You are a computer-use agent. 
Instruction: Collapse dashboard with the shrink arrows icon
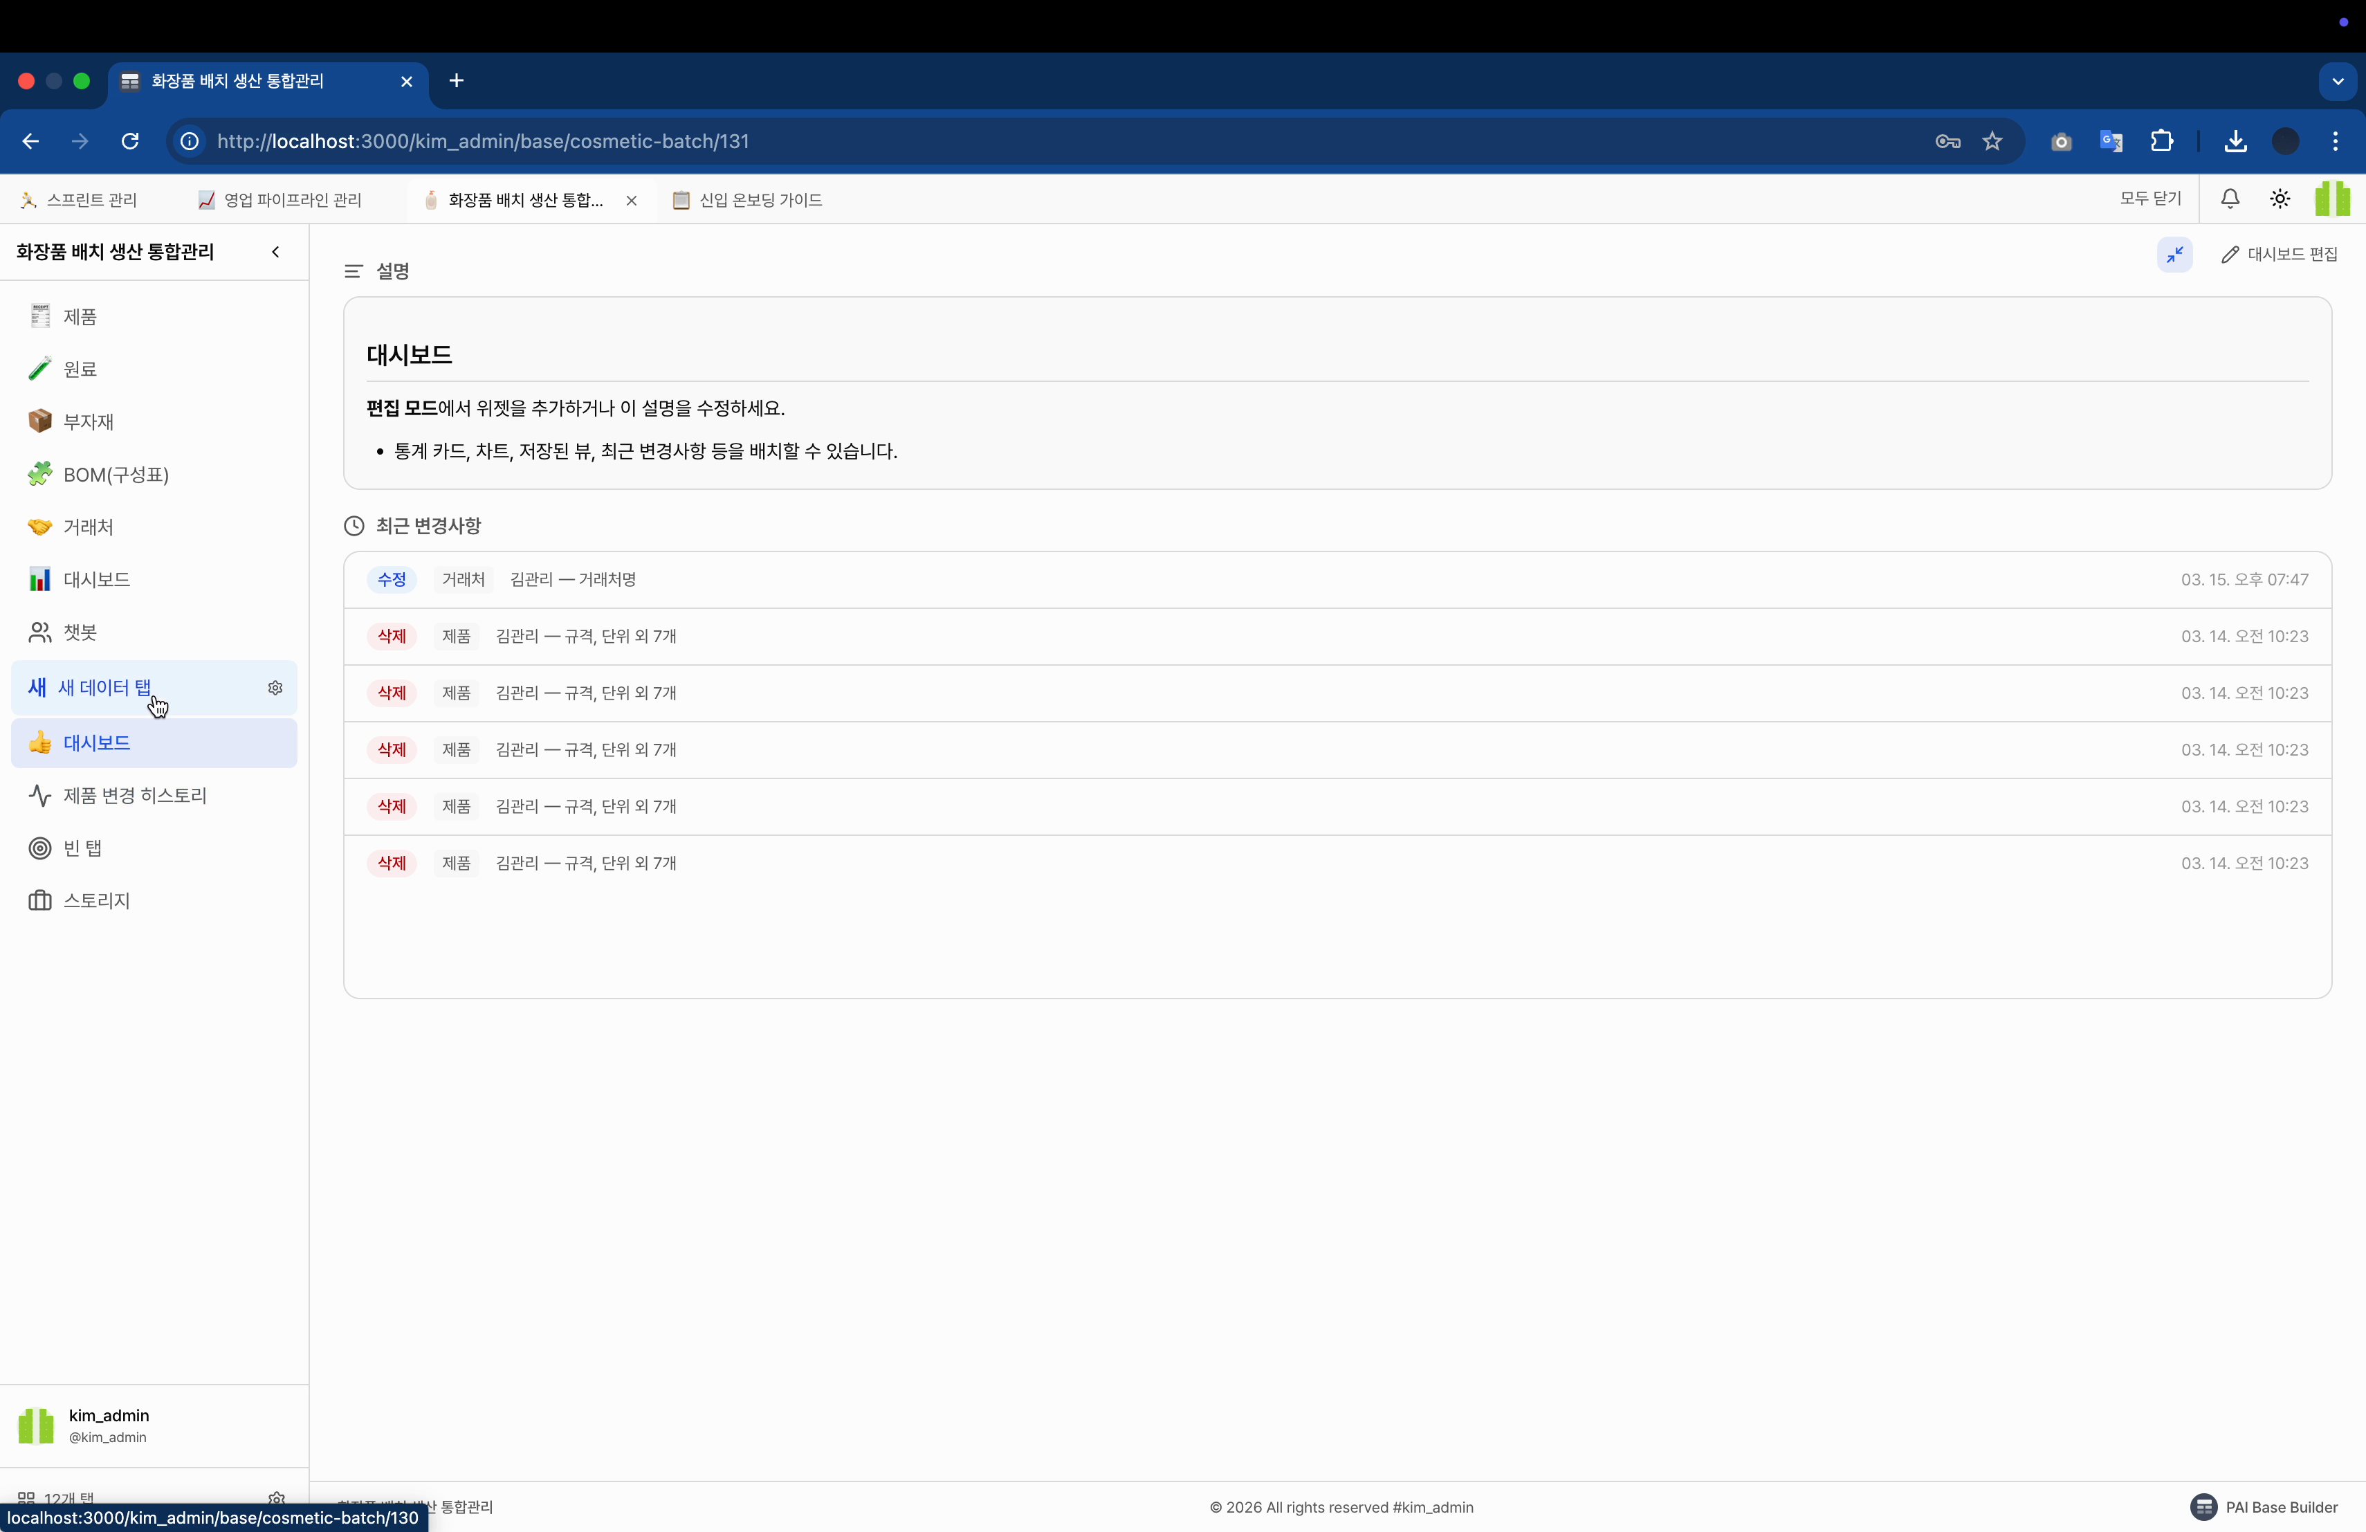(x=2174, y=255)
